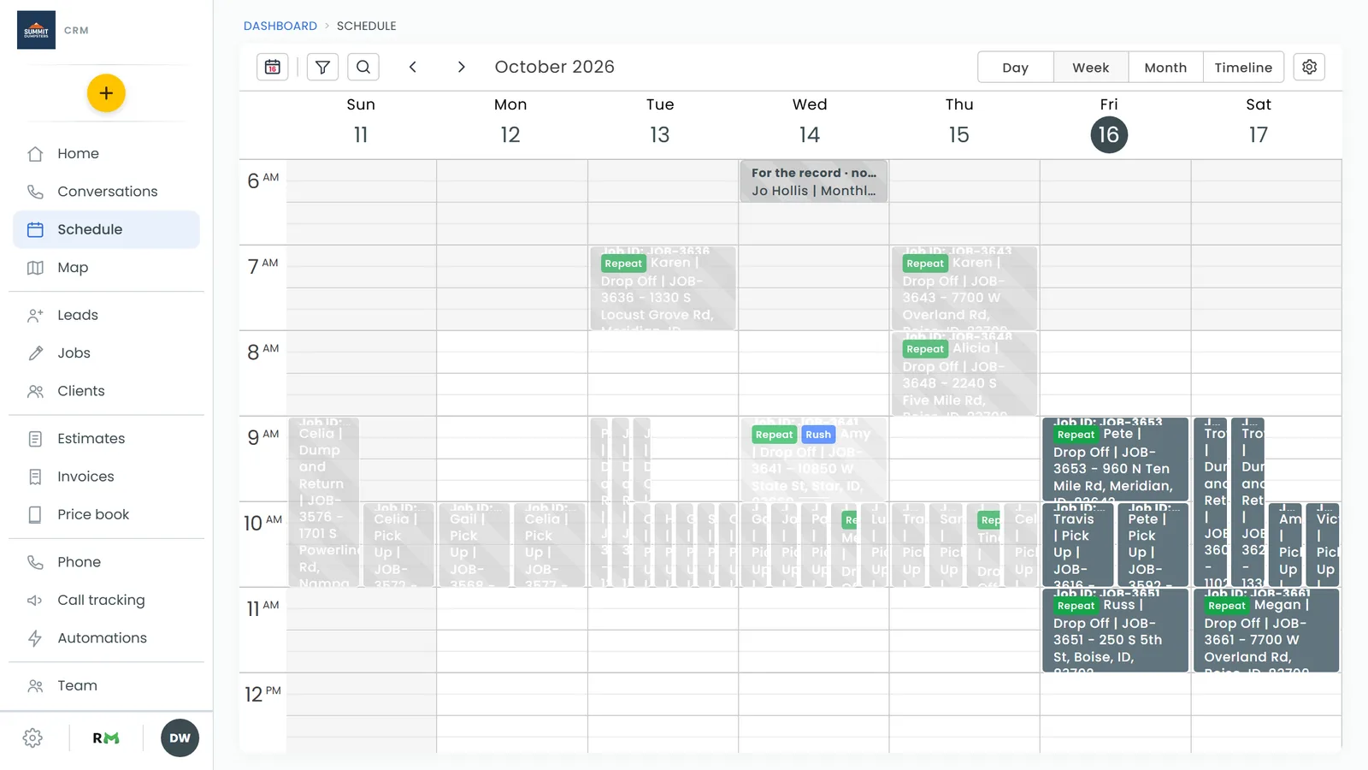Open Call tracking
The image size is (1368, 770).
106,600
